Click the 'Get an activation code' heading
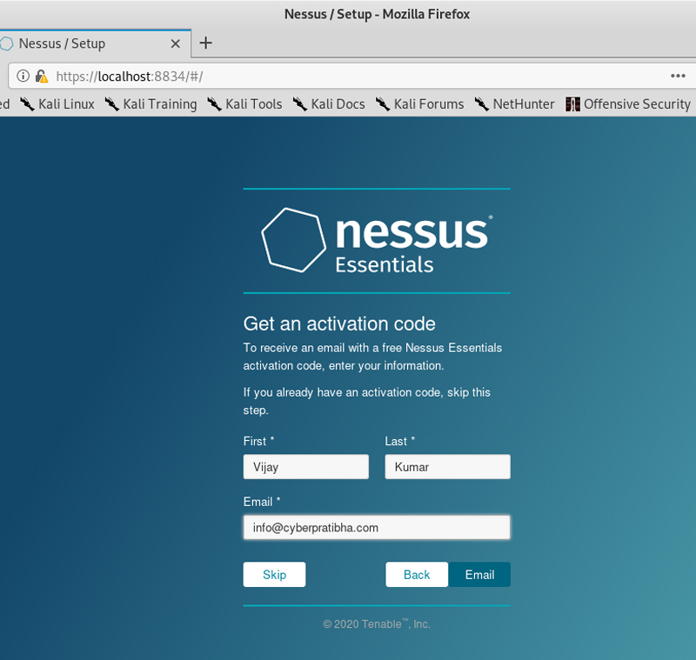This screenshot has width=696, height=660. pos(339,323)
